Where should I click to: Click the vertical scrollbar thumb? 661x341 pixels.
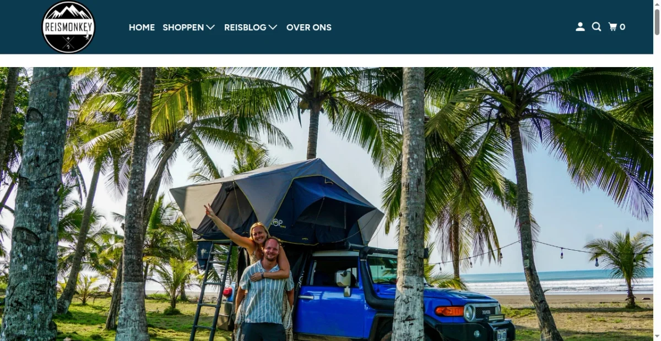click(x=657, y=21)
